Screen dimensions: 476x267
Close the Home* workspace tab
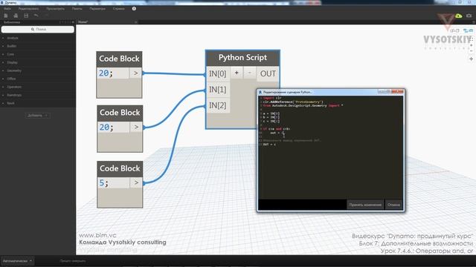tap(135, 22)
